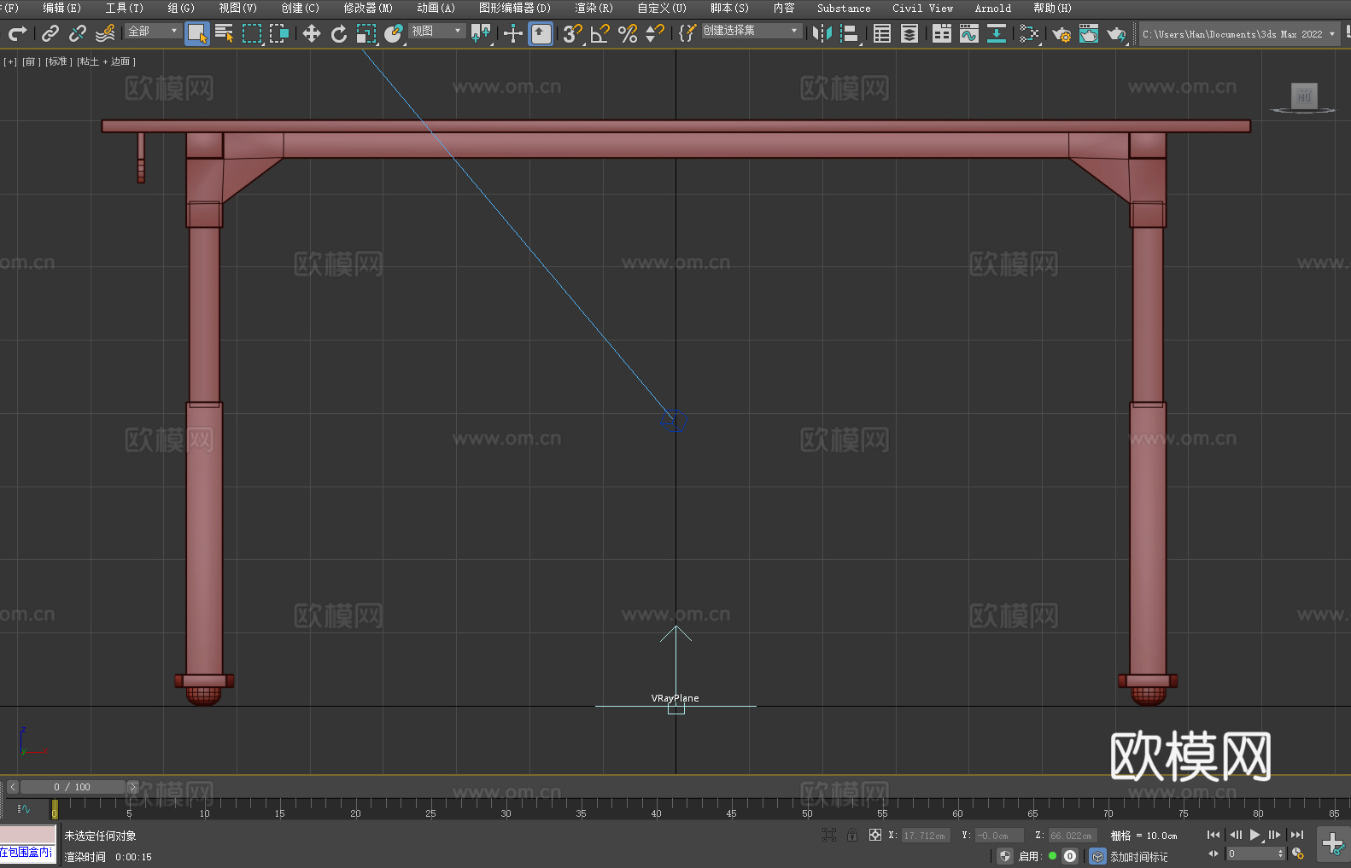The height and width of the screenshot is (868, 1351).
Task: Open the 工具(T) menu
Action: (x=124, y=8)
